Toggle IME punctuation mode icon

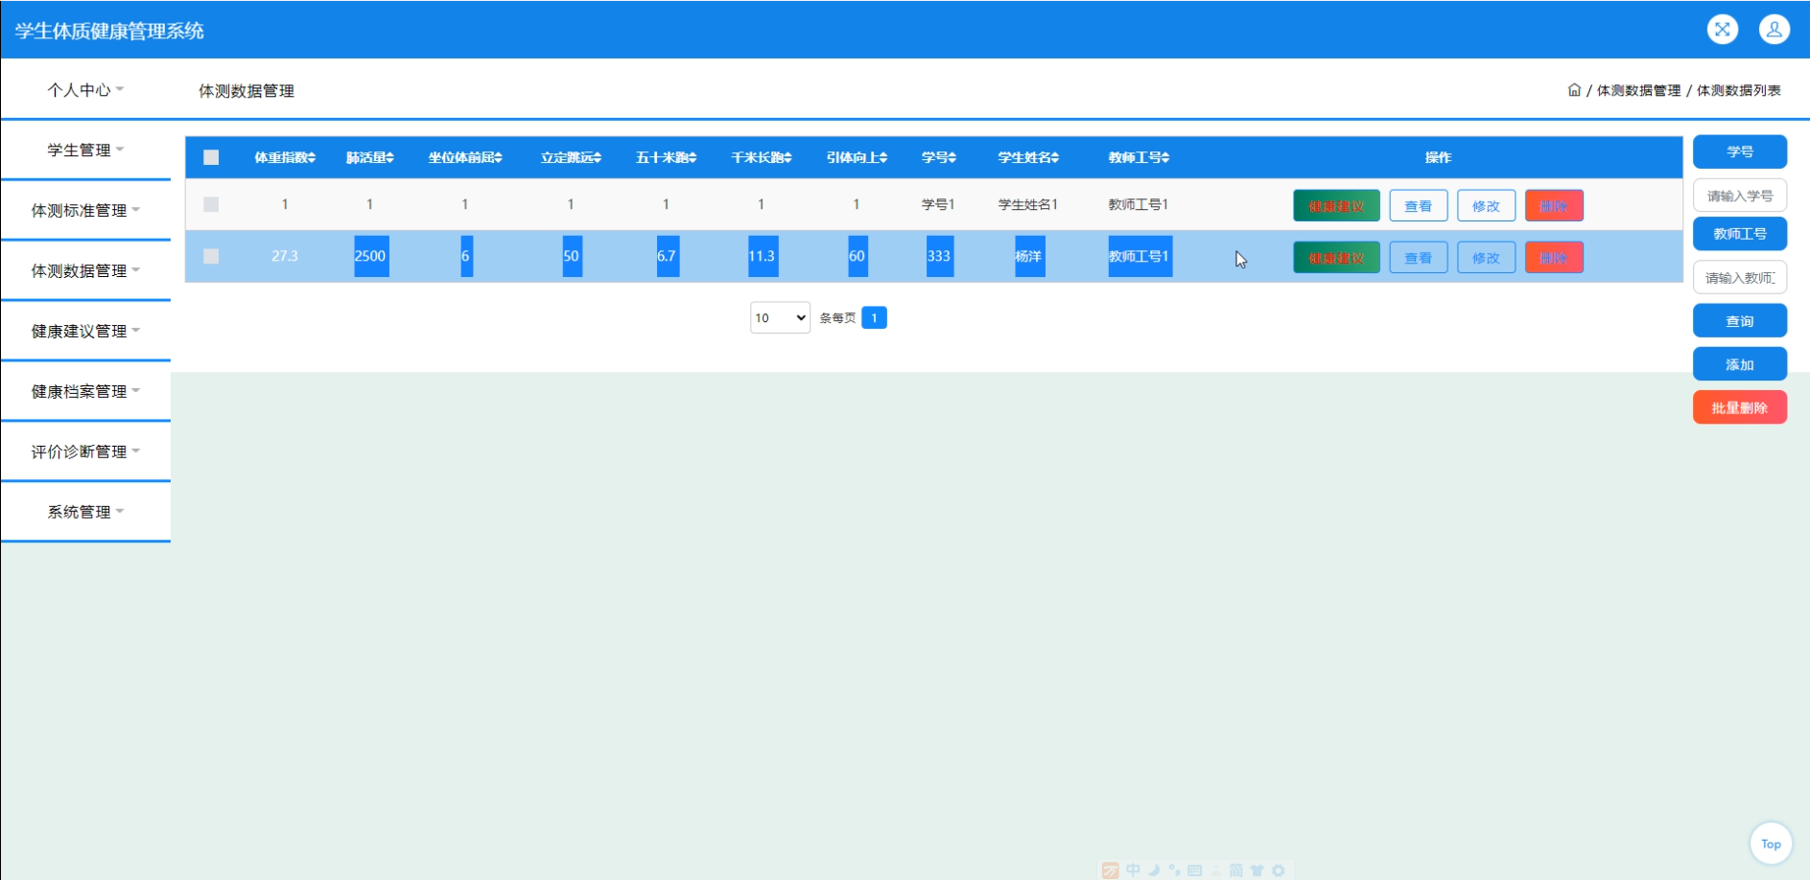pos(1174,870)
